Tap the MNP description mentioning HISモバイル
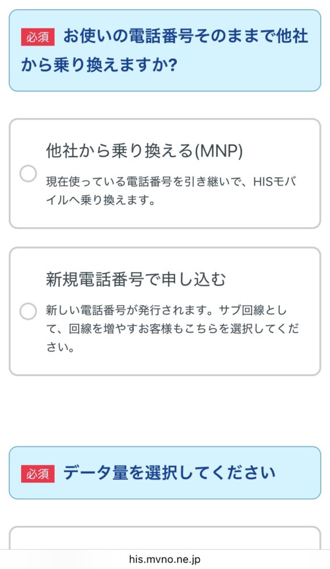The width and height of the screenshot is (330, 569). 171,191
